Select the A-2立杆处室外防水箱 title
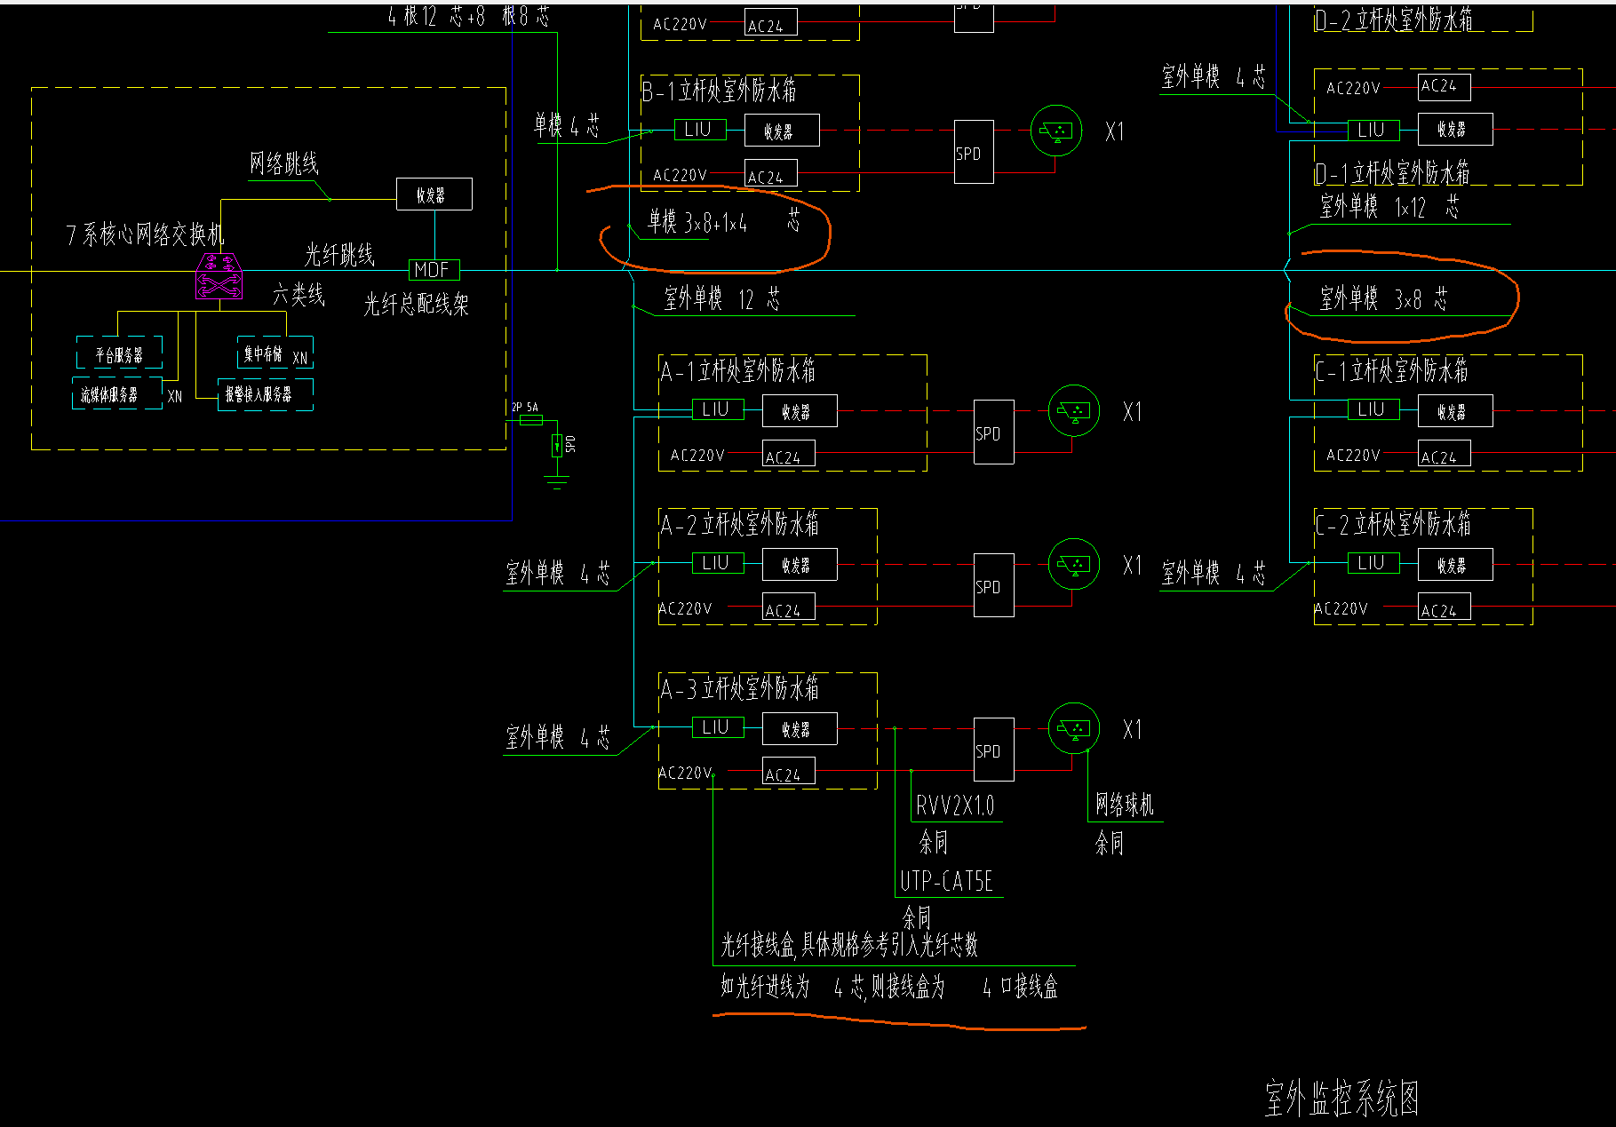 [740, 524]
